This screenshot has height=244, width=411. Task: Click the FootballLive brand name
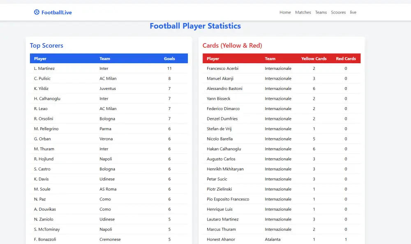tap(57, 12)
